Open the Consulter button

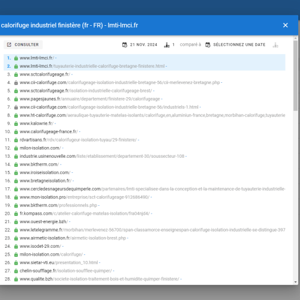23,44
